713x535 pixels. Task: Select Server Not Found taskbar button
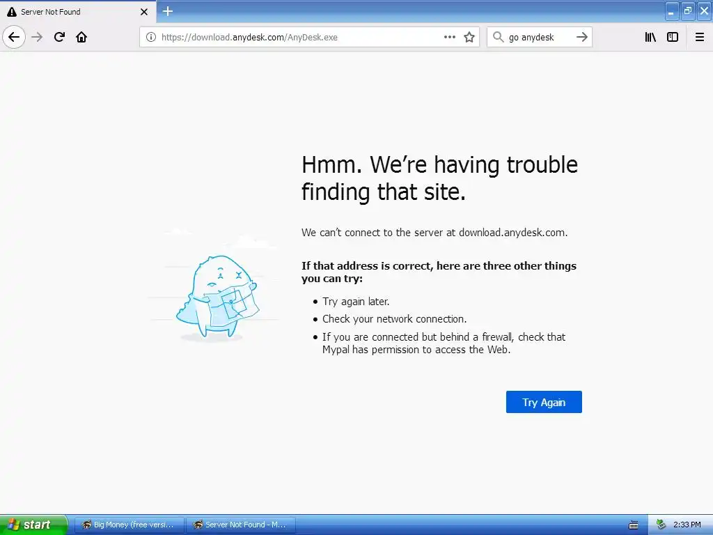[241, 525]
